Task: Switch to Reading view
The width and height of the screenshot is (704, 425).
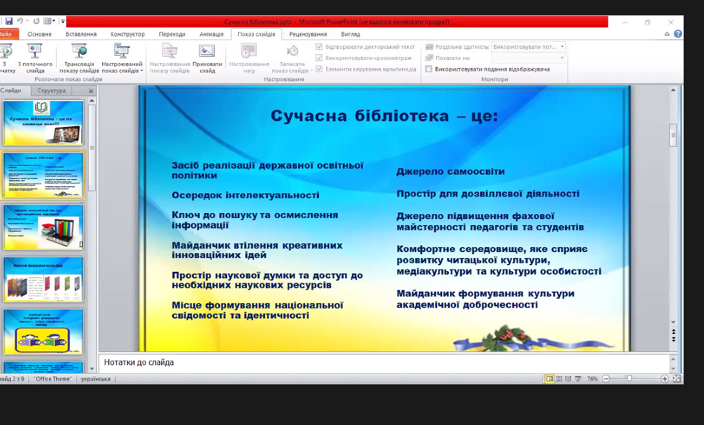Action: click(568, 379)
